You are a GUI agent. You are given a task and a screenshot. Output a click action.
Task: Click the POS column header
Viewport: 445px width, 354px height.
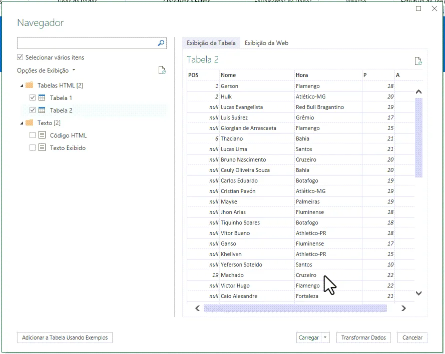203,75
